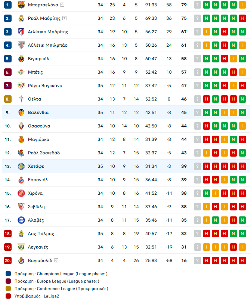Open Atlético Madrid's team logo
Screen dimensions: 251x299
click(21, 32)
